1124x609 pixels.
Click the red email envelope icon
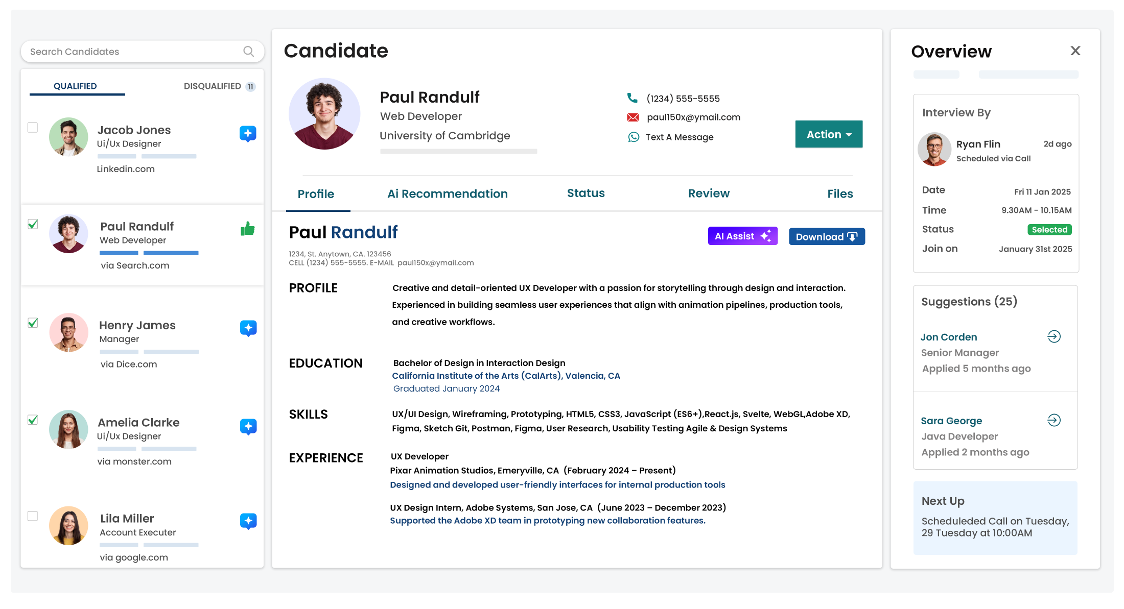coord(633,117)
